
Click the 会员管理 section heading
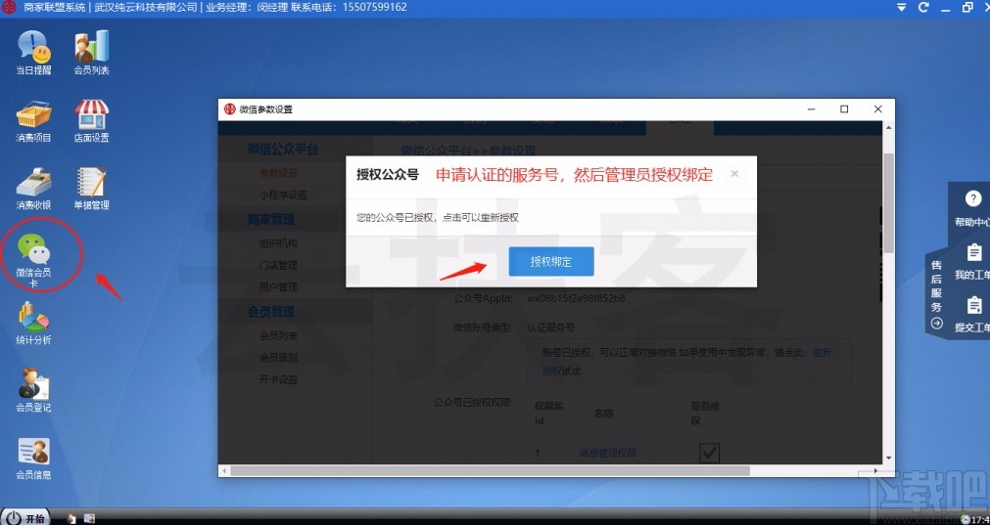271,311
